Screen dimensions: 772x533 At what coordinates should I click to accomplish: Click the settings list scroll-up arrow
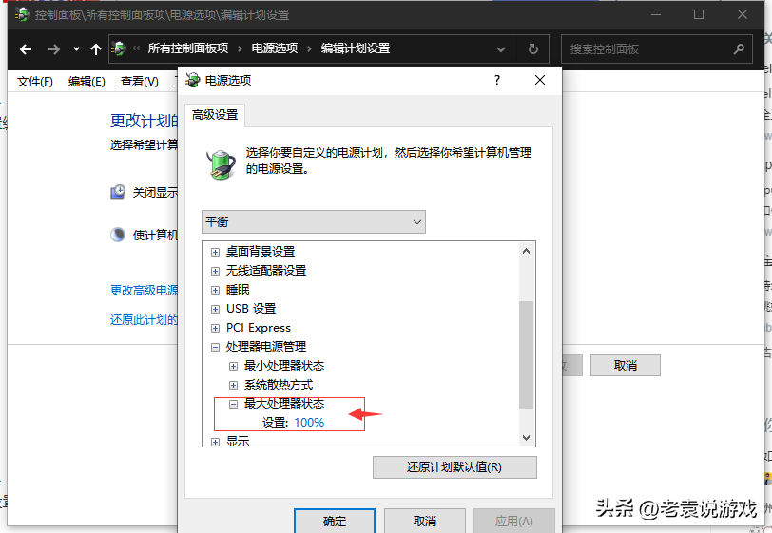pos(526,251)
